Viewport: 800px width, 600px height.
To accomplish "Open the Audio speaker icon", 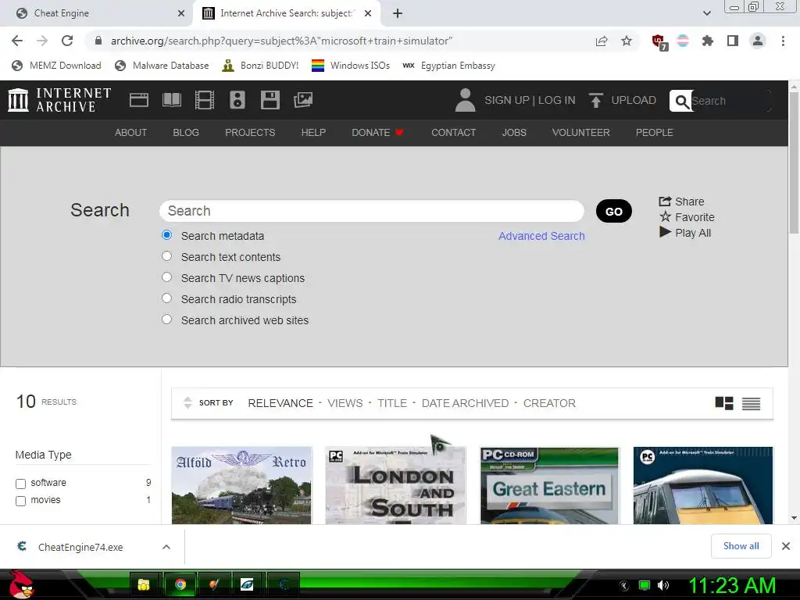I will pos(237,100).
